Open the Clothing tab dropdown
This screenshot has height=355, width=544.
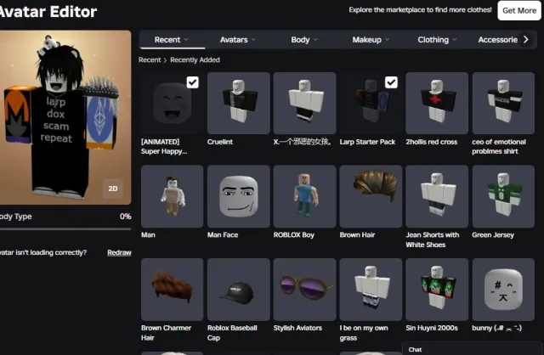(437, 40)
